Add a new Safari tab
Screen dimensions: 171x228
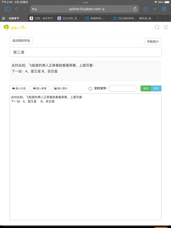click(155, 9)
